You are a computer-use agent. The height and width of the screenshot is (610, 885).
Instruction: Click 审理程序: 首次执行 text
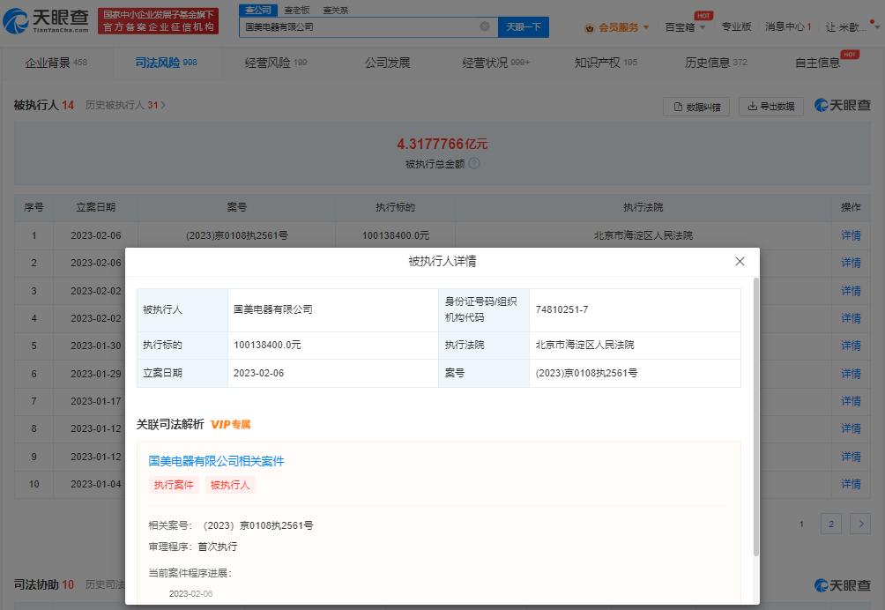coord(192,547)
